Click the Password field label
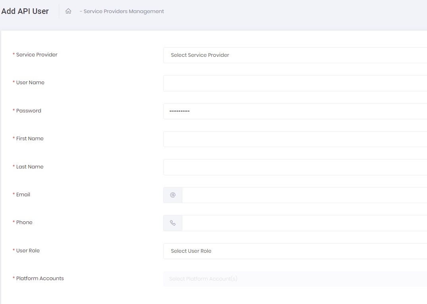The height and width of the screenshot is (304, 427). click(x=29, y=111)
